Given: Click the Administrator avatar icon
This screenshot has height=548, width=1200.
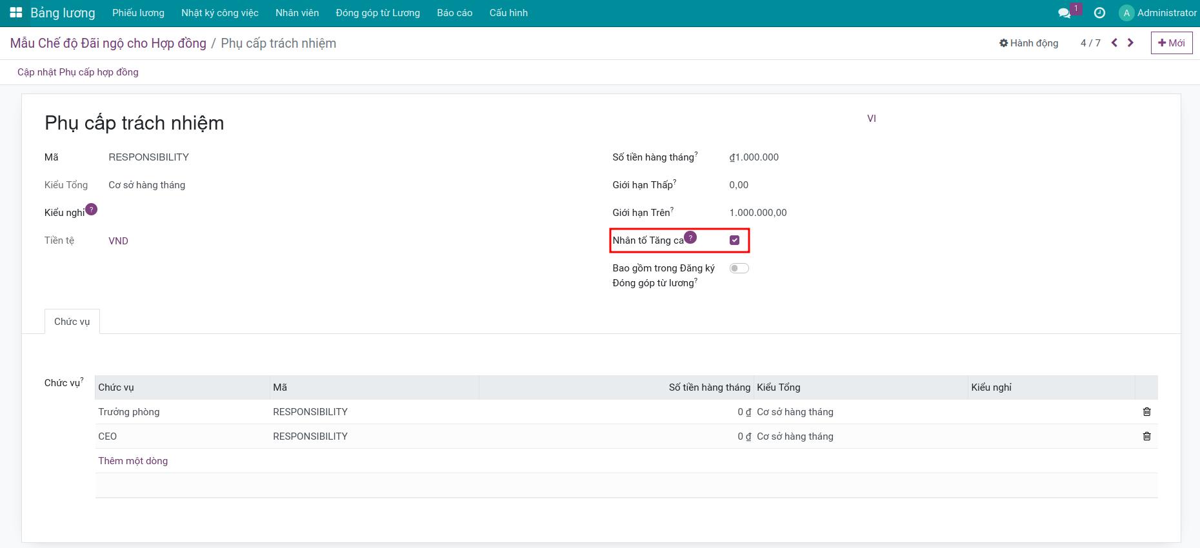Looking at the screenshot, I should click(1126, 13).
